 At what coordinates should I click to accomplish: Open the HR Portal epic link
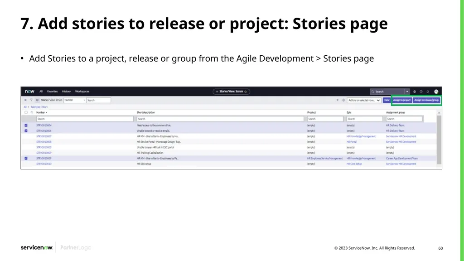[x=352, y=142]
